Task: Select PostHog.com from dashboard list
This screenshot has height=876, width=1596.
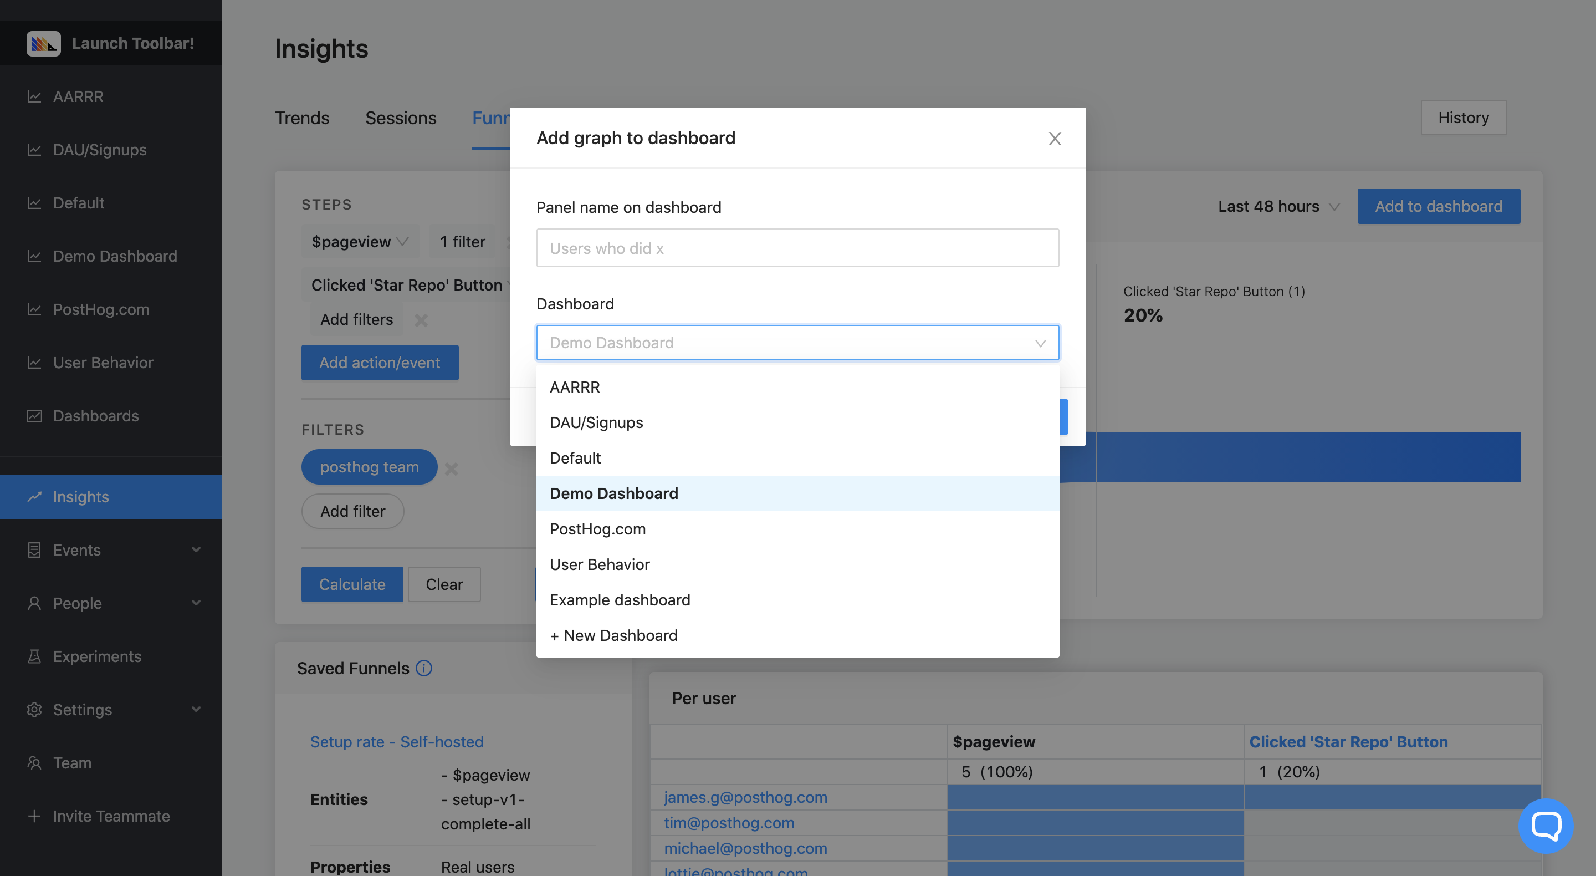Action: 597,529
